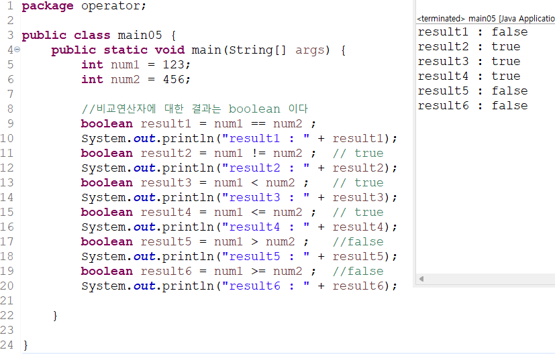Click 'out' on line 14
Screen dimensions: 555x354
pyautogui.click(x=144, y=197)
